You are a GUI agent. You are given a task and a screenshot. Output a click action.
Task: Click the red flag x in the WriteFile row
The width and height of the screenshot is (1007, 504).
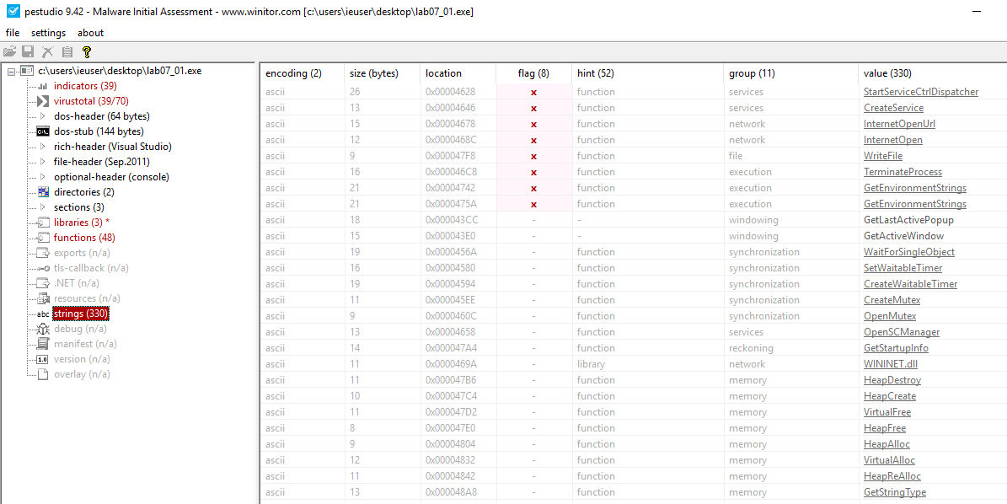coord(533,156)
